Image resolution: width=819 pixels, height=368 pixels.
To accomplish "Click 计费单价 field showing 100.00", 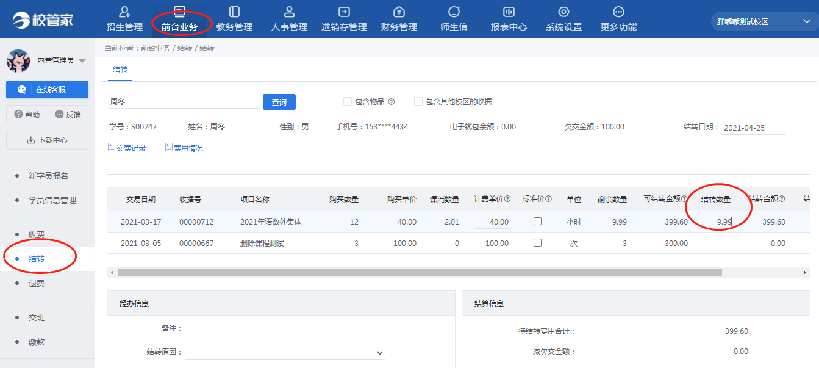I will coord(492,243).
